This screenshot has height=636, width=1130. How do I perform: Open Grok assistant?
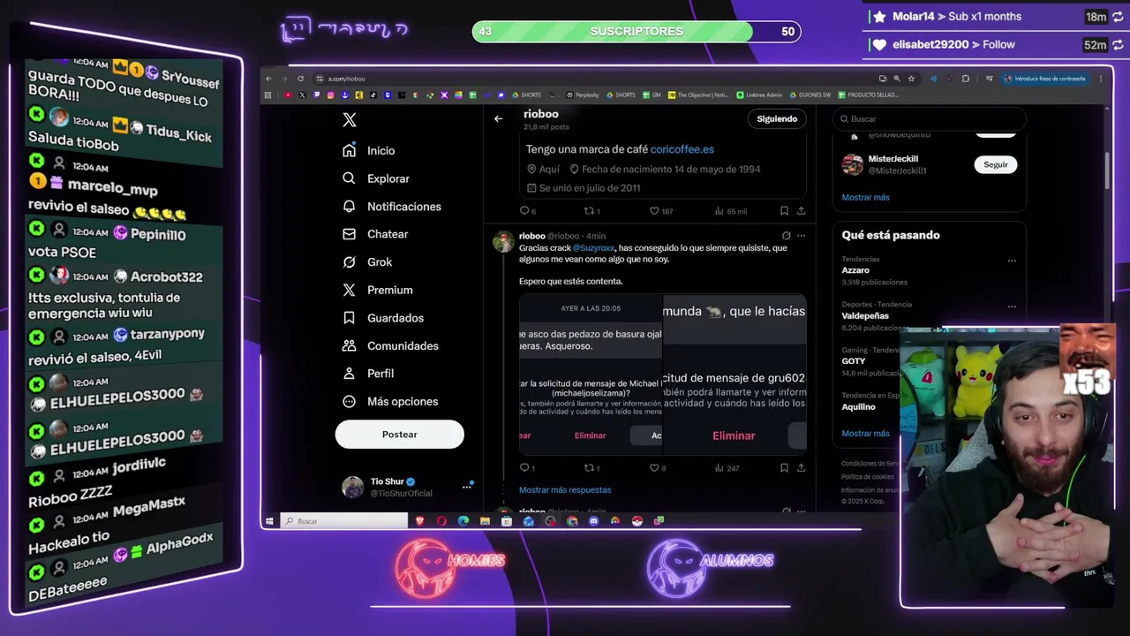click(x=367, y=262)
